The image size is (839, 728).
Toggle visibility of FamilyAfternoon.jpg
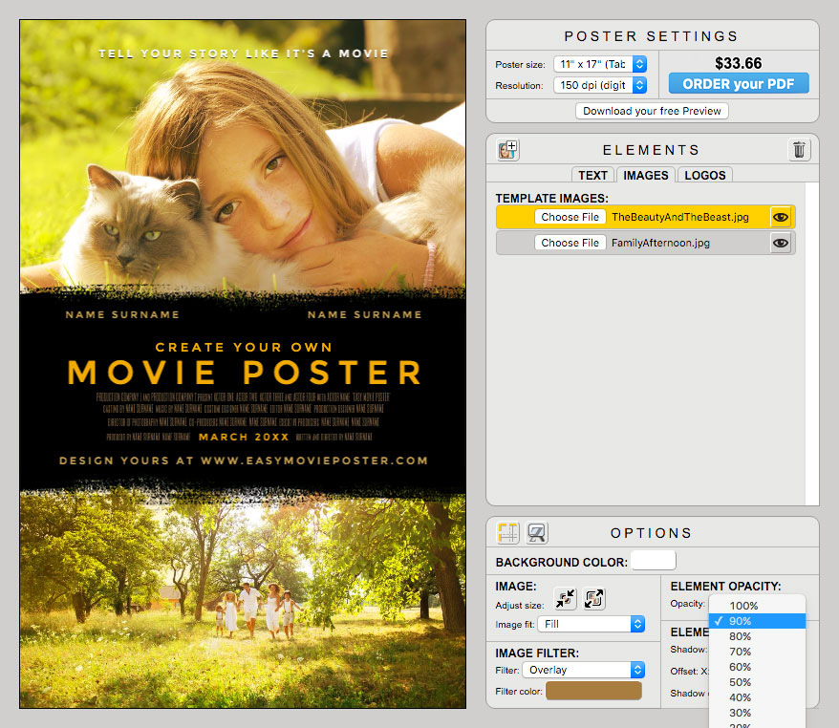click(781, 243)
